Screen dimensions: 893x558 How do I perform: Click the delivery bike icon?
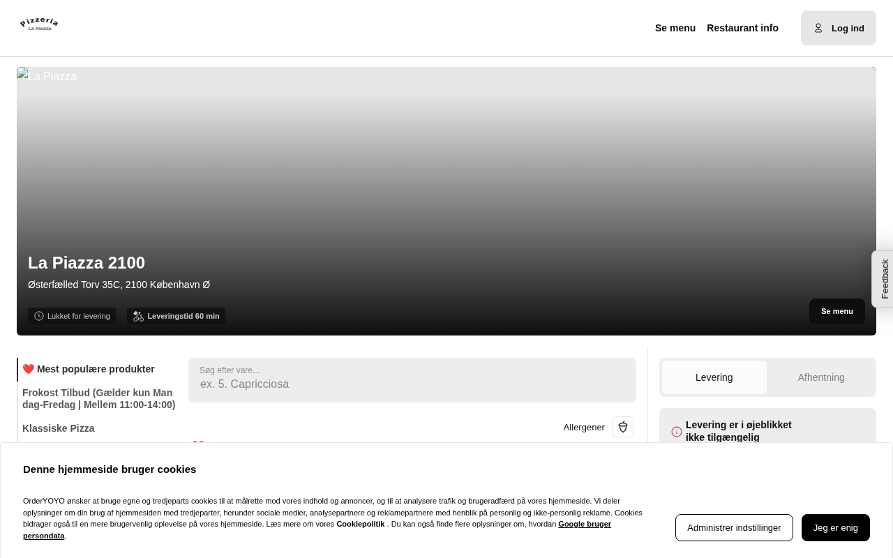pyautogui.click(x=138, y=316)
